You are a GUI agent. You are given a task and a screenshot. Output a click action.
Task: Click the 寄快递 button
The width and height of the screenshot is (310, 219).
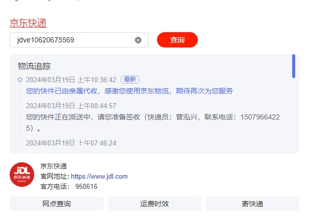pos(252,204)
